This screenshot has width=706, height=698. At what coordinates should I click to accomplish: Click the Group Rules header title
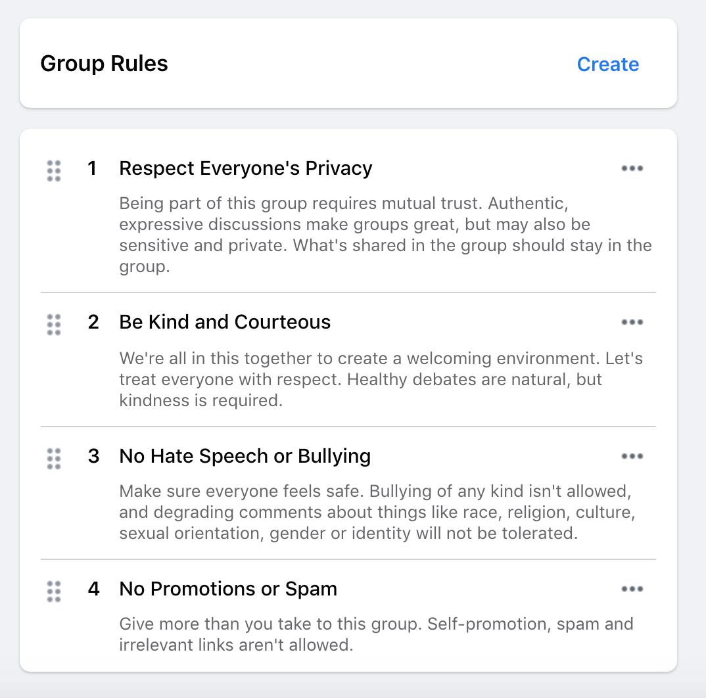tap(104, 64)
